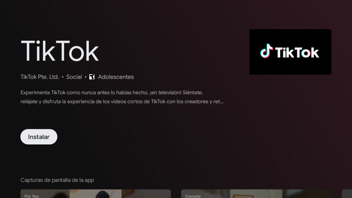Click the Capturas de pantalla heading
The width and height of the screenshot is (352, 198).
tap(57, 180)
